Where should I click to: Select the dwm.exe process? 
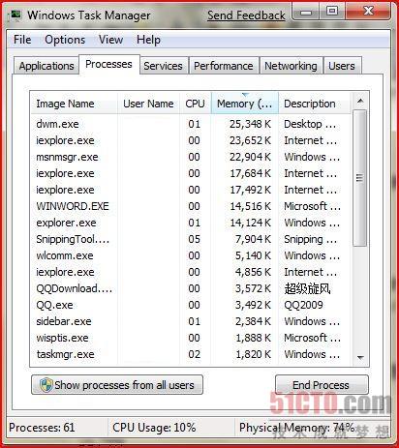click(191, 124)
